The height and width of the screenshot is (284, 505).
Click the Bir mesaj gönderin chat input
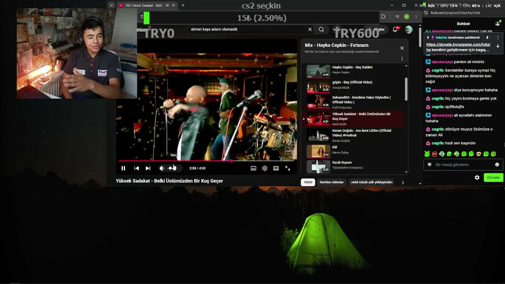[463, 164]
